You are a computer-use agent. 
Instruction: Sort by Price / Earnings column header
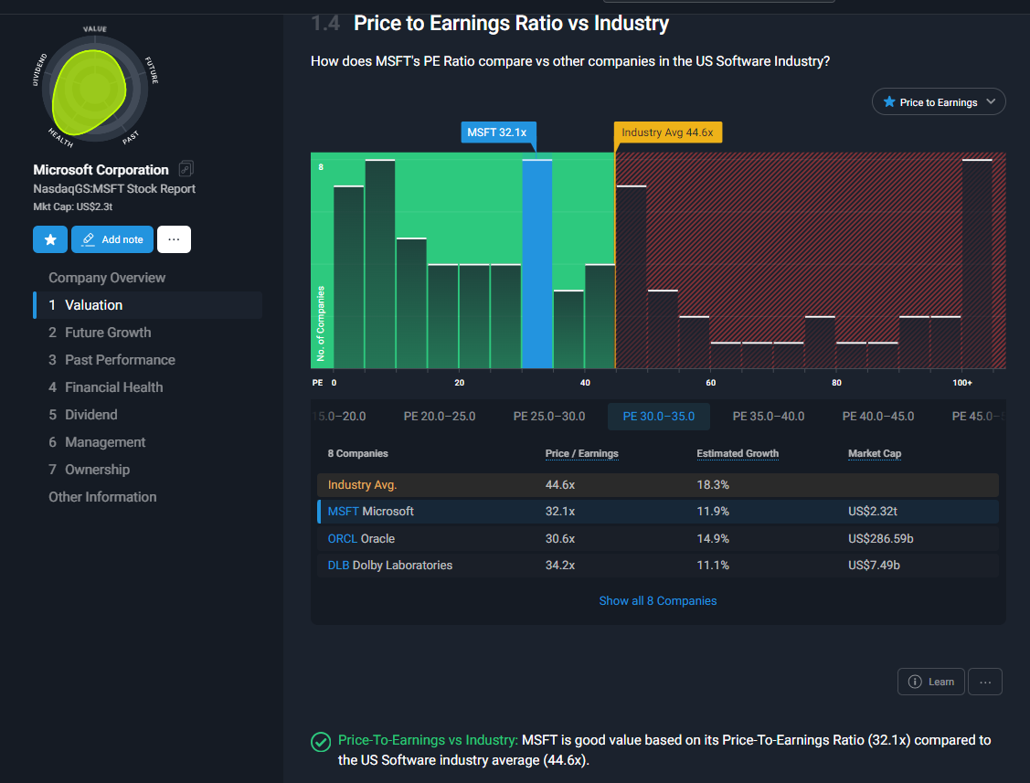click(581, 454)
